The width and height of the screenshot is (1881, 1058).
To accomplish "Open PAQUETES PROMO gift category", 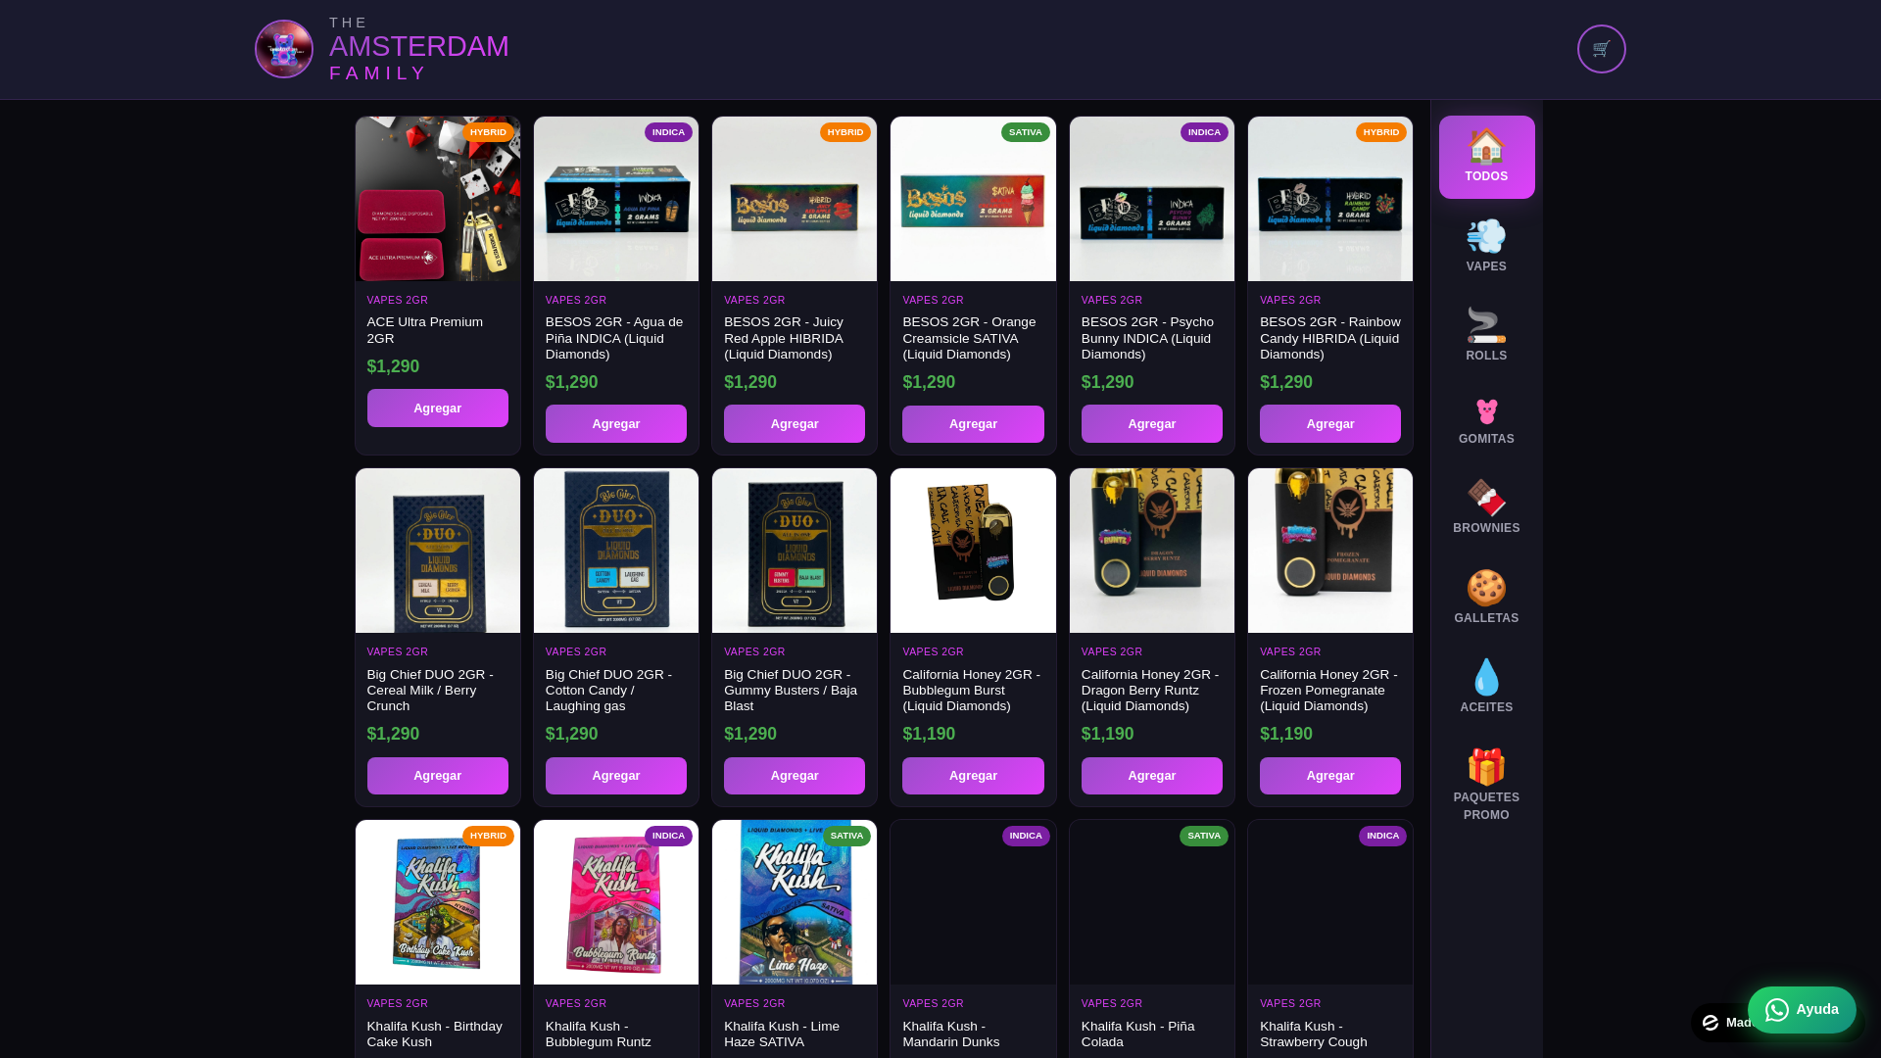I will tap(1486, 786).
